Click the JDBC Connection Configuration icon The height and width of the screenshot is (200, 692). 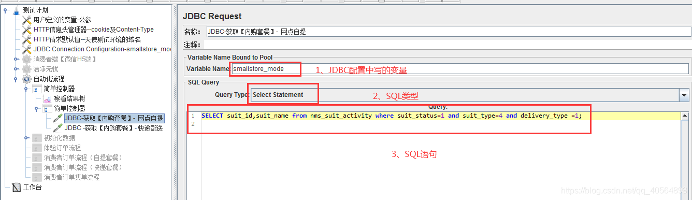[27, 49]
